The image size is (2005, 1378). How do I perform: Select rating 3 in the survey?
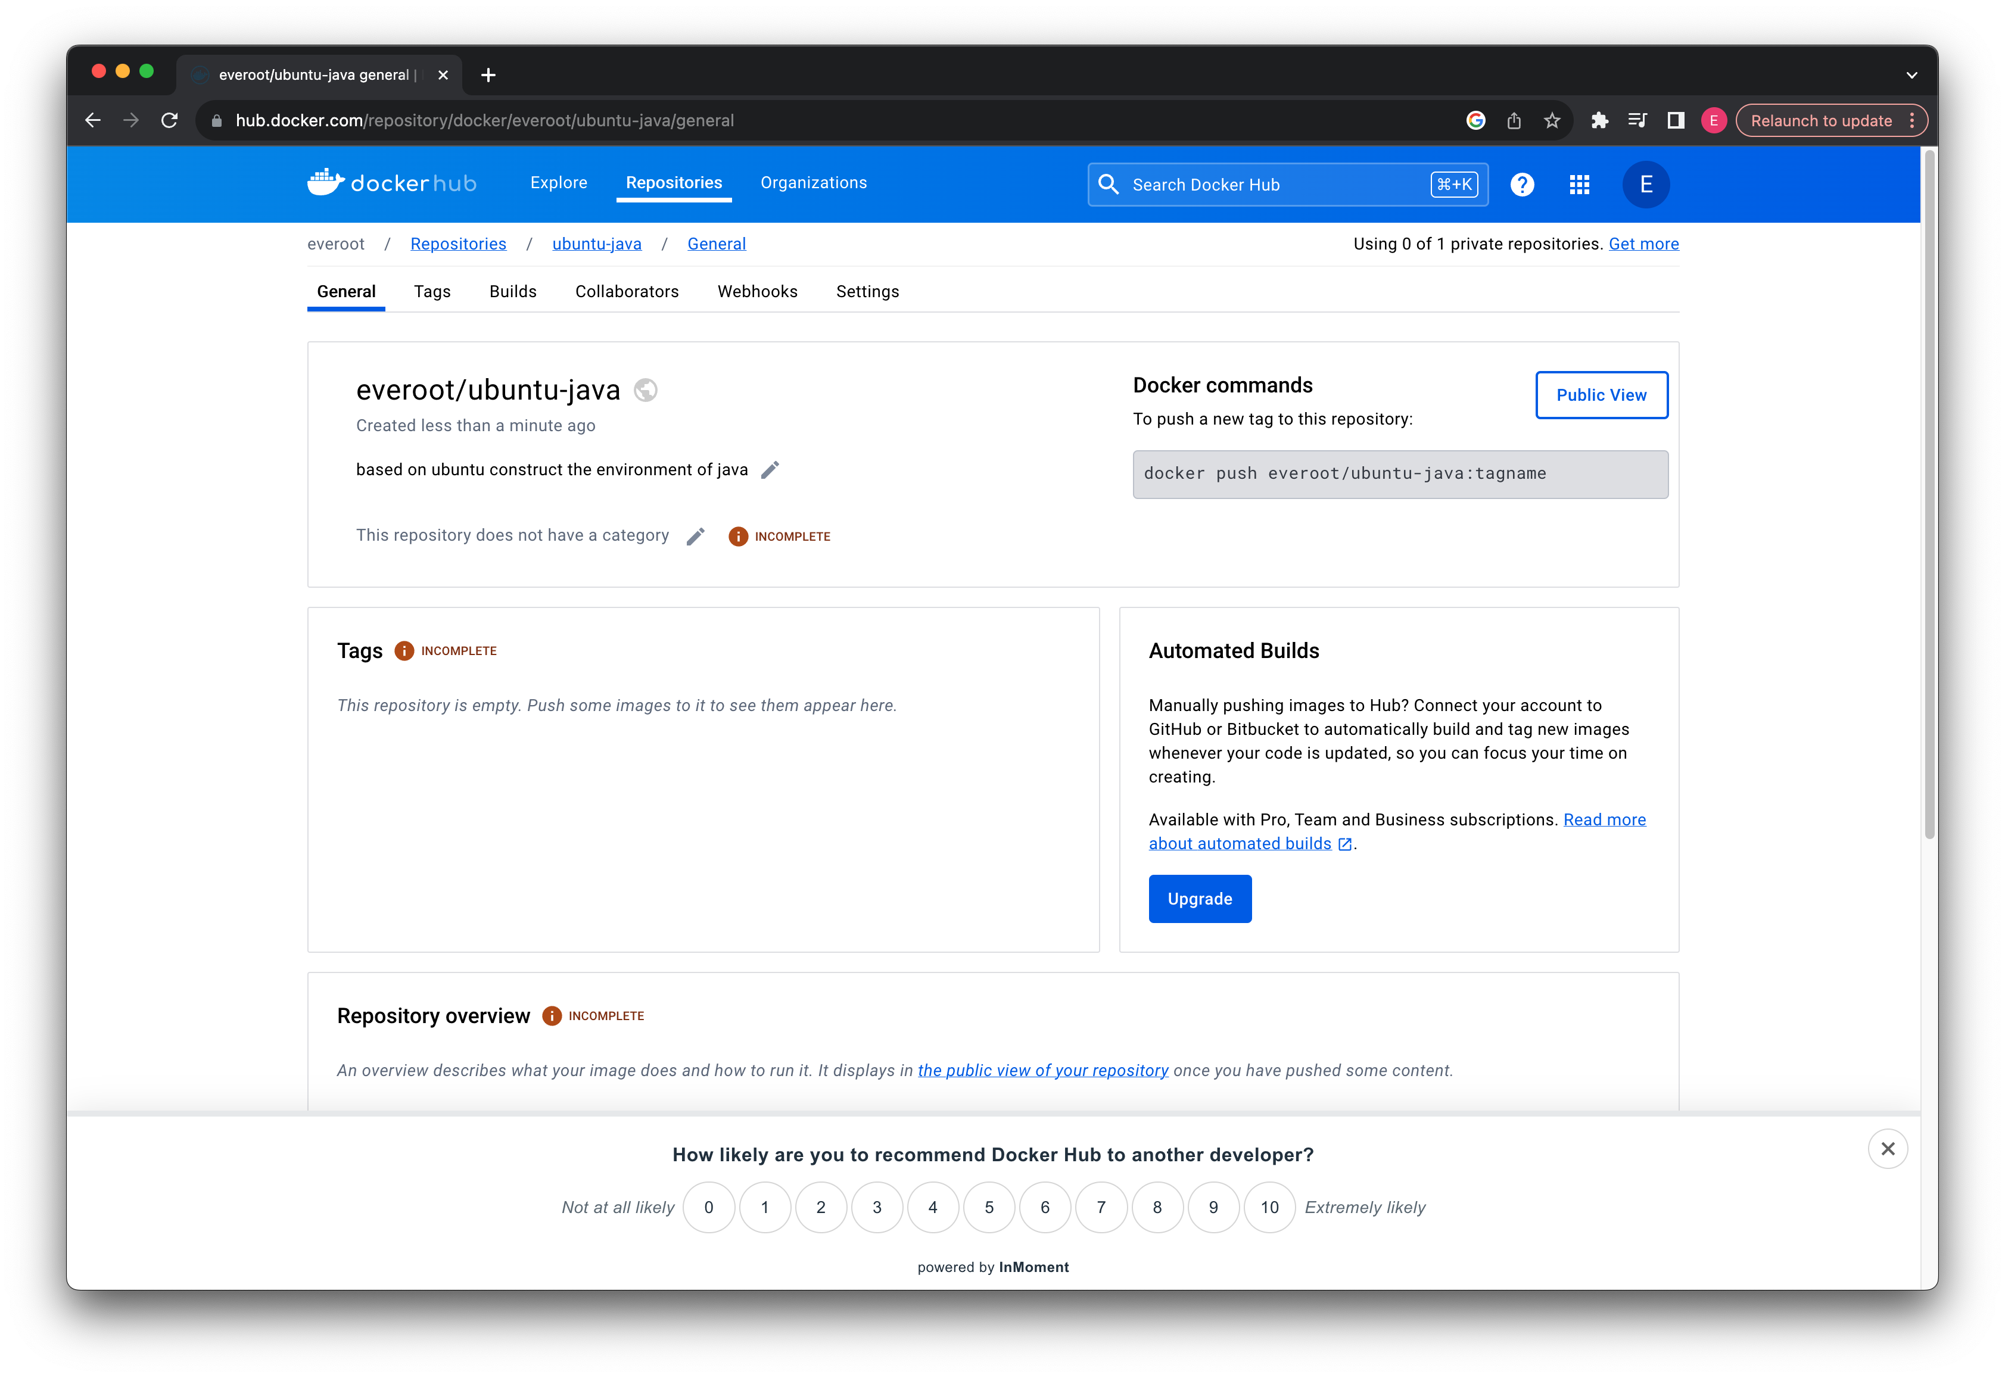coord(877,1207)
